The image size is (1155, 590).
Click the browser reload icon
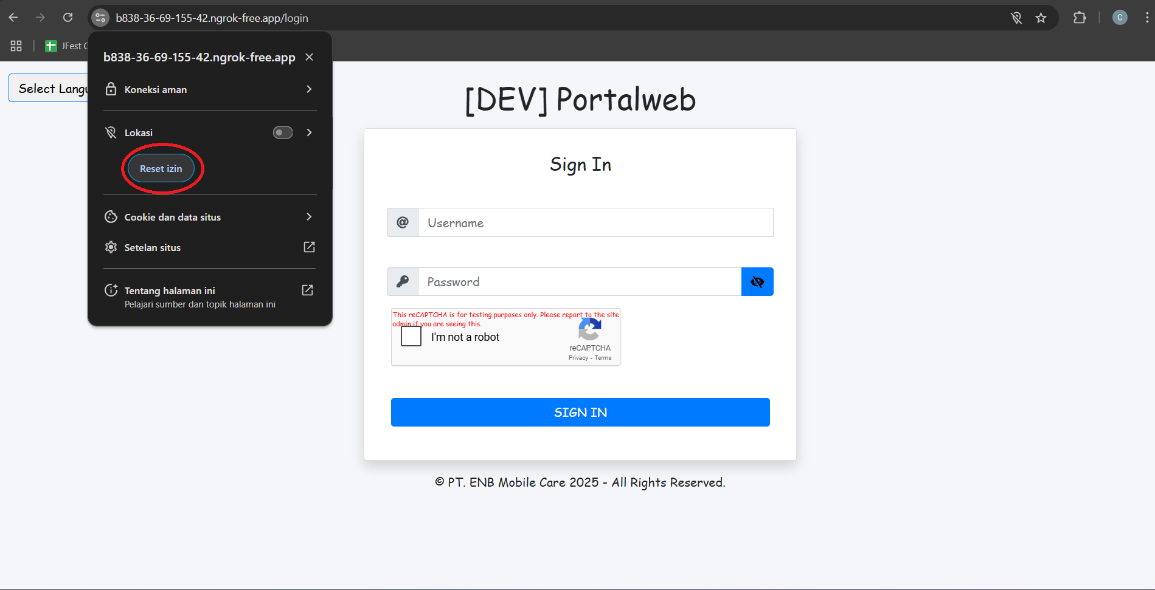(x=68, y=18)
